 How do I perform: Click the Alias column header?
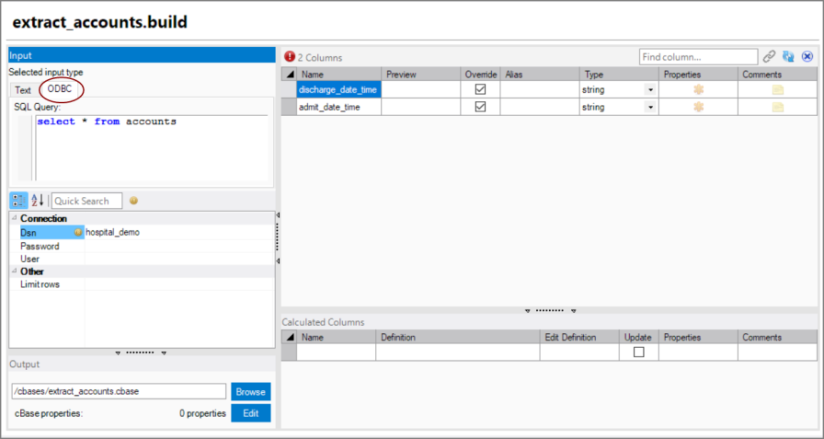point(540,75)
